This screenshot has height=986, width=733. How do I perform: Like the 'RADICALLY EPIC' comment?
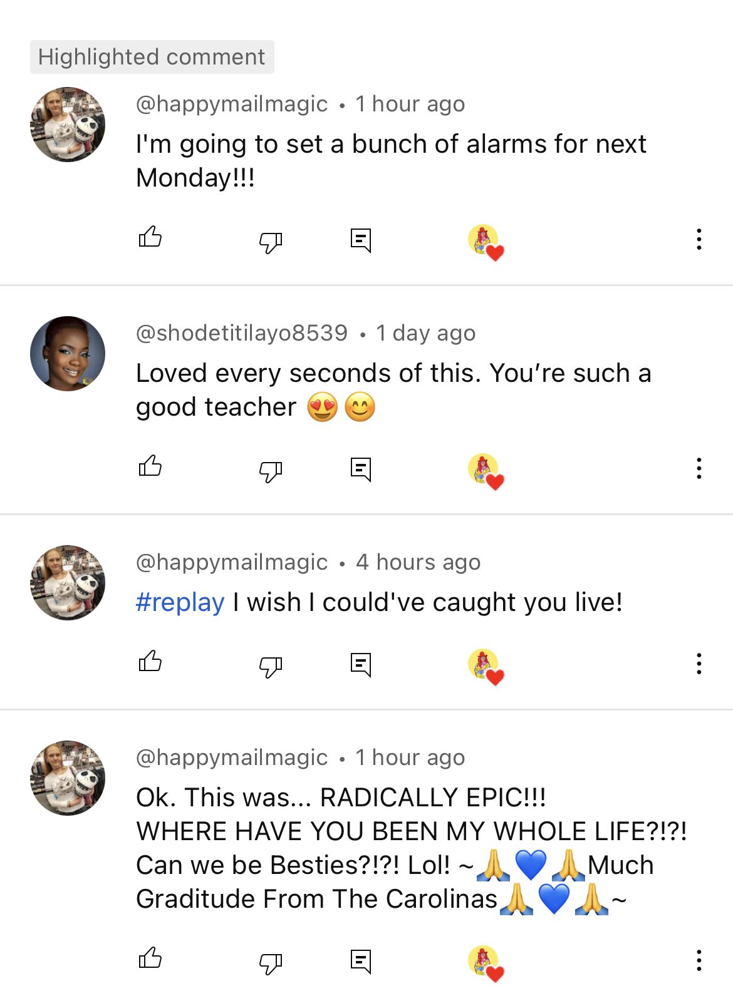[x=150, y=960]
